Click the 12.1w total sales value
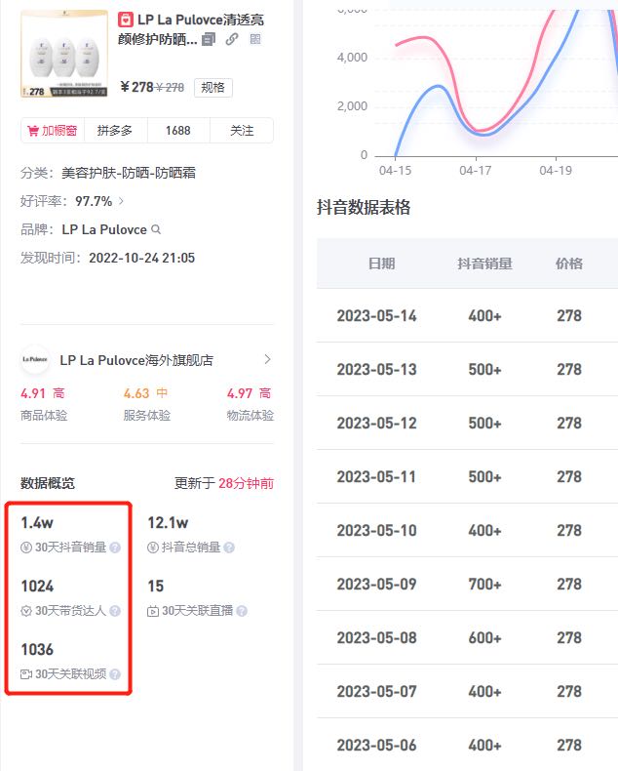 point(168,522)
